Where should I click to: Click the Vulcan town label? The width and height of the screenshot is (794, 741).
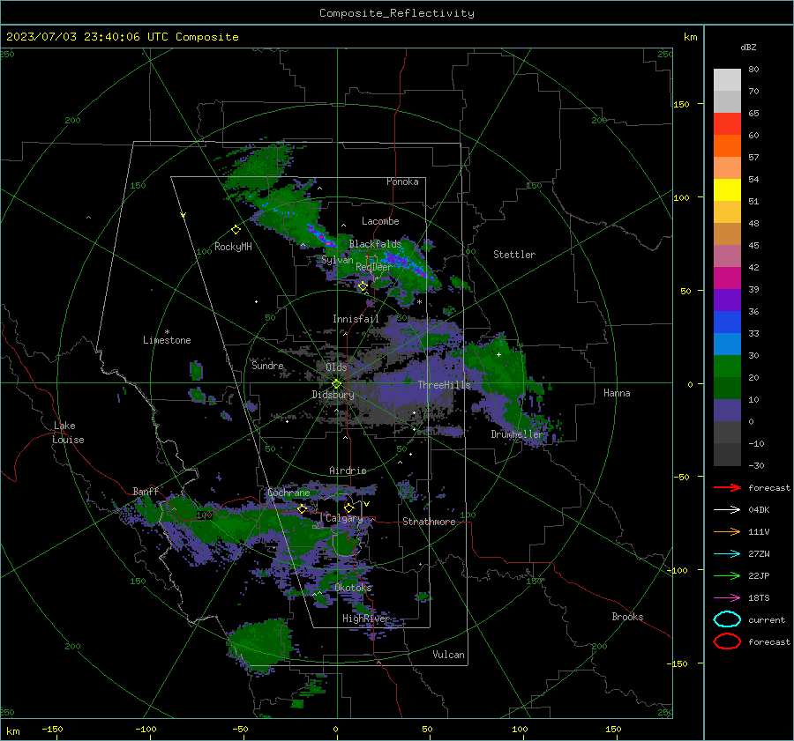click(448, 655)
